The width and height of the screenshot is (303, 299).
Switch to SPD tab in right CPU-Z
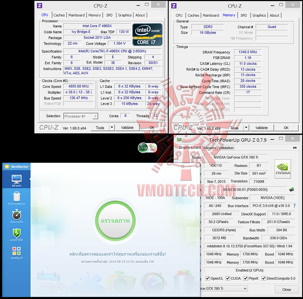[244, 15]
